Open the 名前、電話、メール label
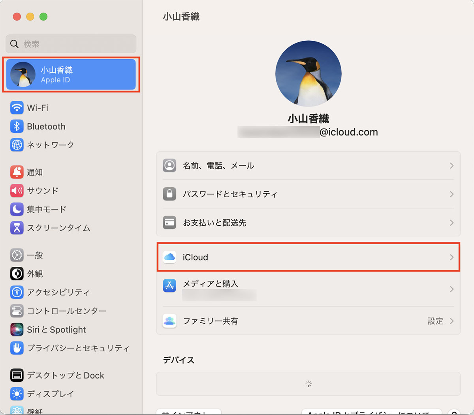Viewport: 474px width, 415px height. tap(218, 166)
